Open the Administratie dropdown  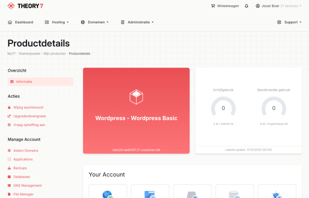tap(137, 22)
